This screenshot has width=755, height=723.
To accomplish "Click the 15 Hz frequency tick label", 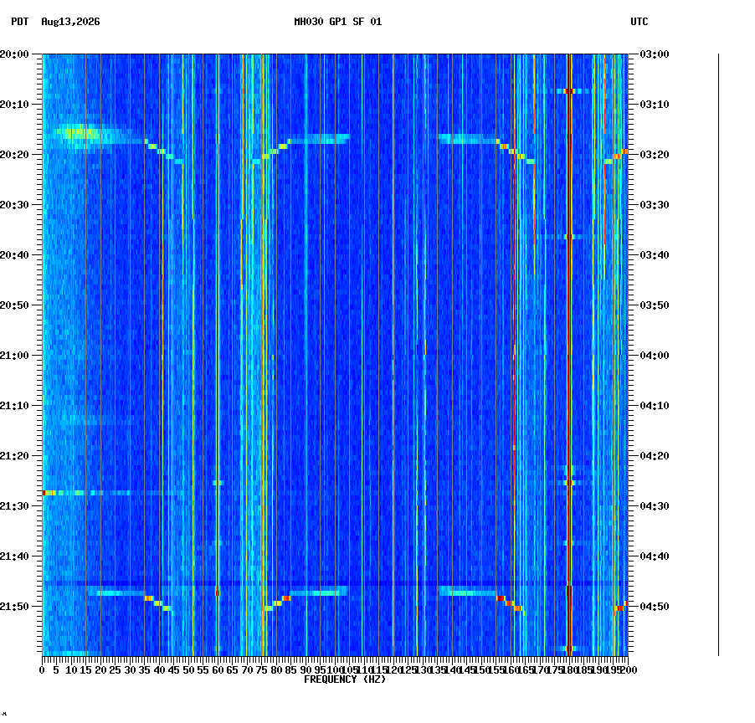I will coord(85,670).
